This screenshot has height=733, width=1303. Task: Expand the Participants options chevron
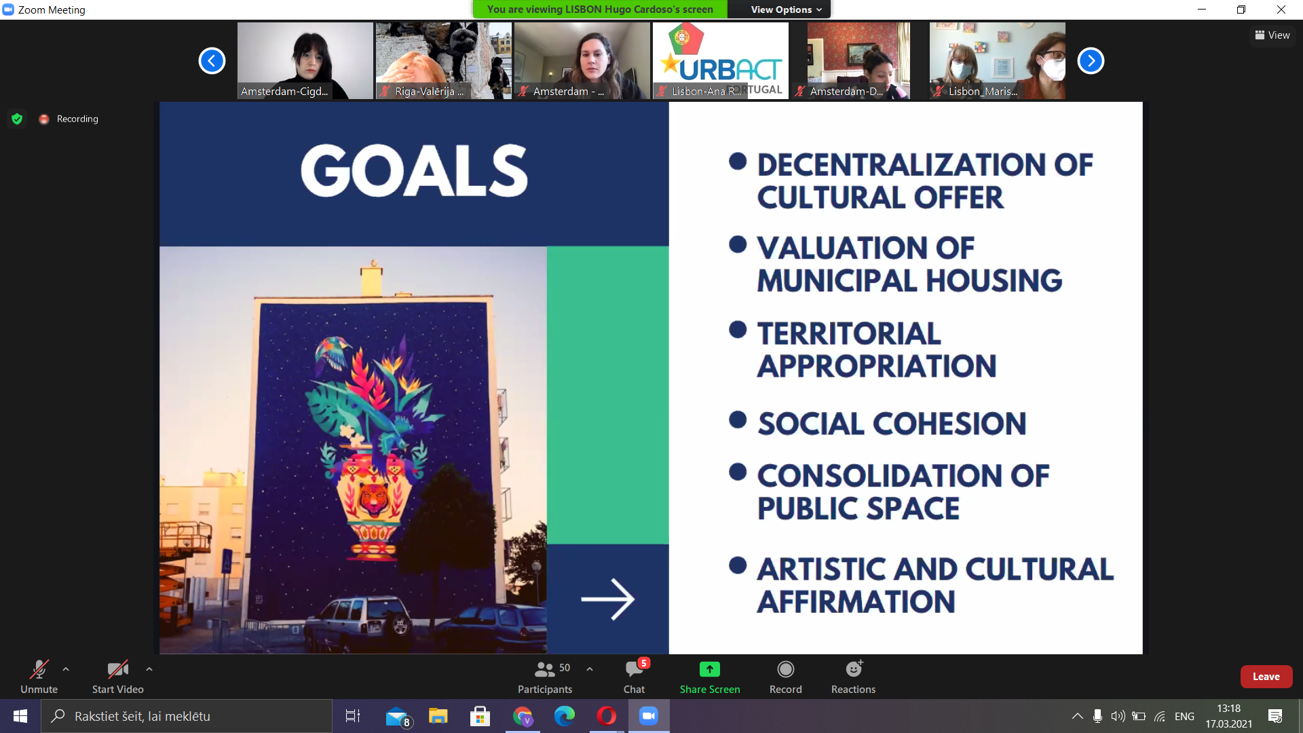[x=590, y=669]
